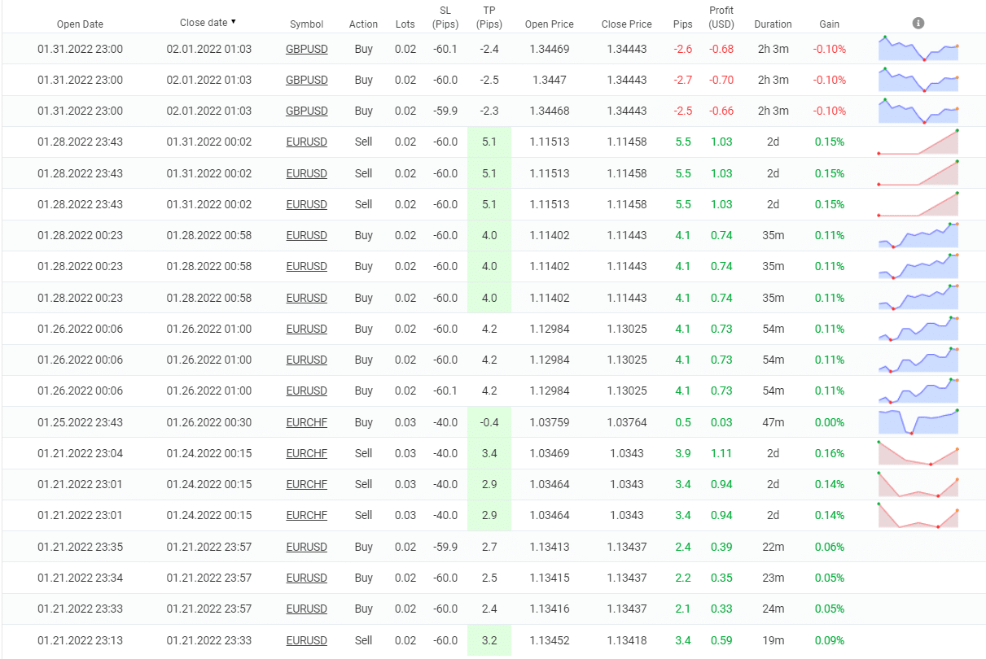Open EURUSD link for trade opened 01.21.2022 23:34

(306, 578)
